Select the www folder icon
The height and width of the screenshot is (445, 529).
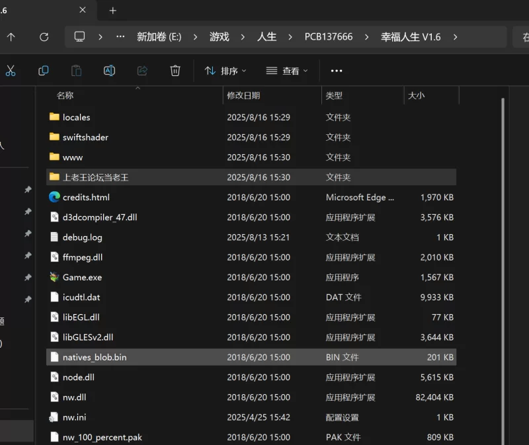pyautogui.click(x=54, y=157)
